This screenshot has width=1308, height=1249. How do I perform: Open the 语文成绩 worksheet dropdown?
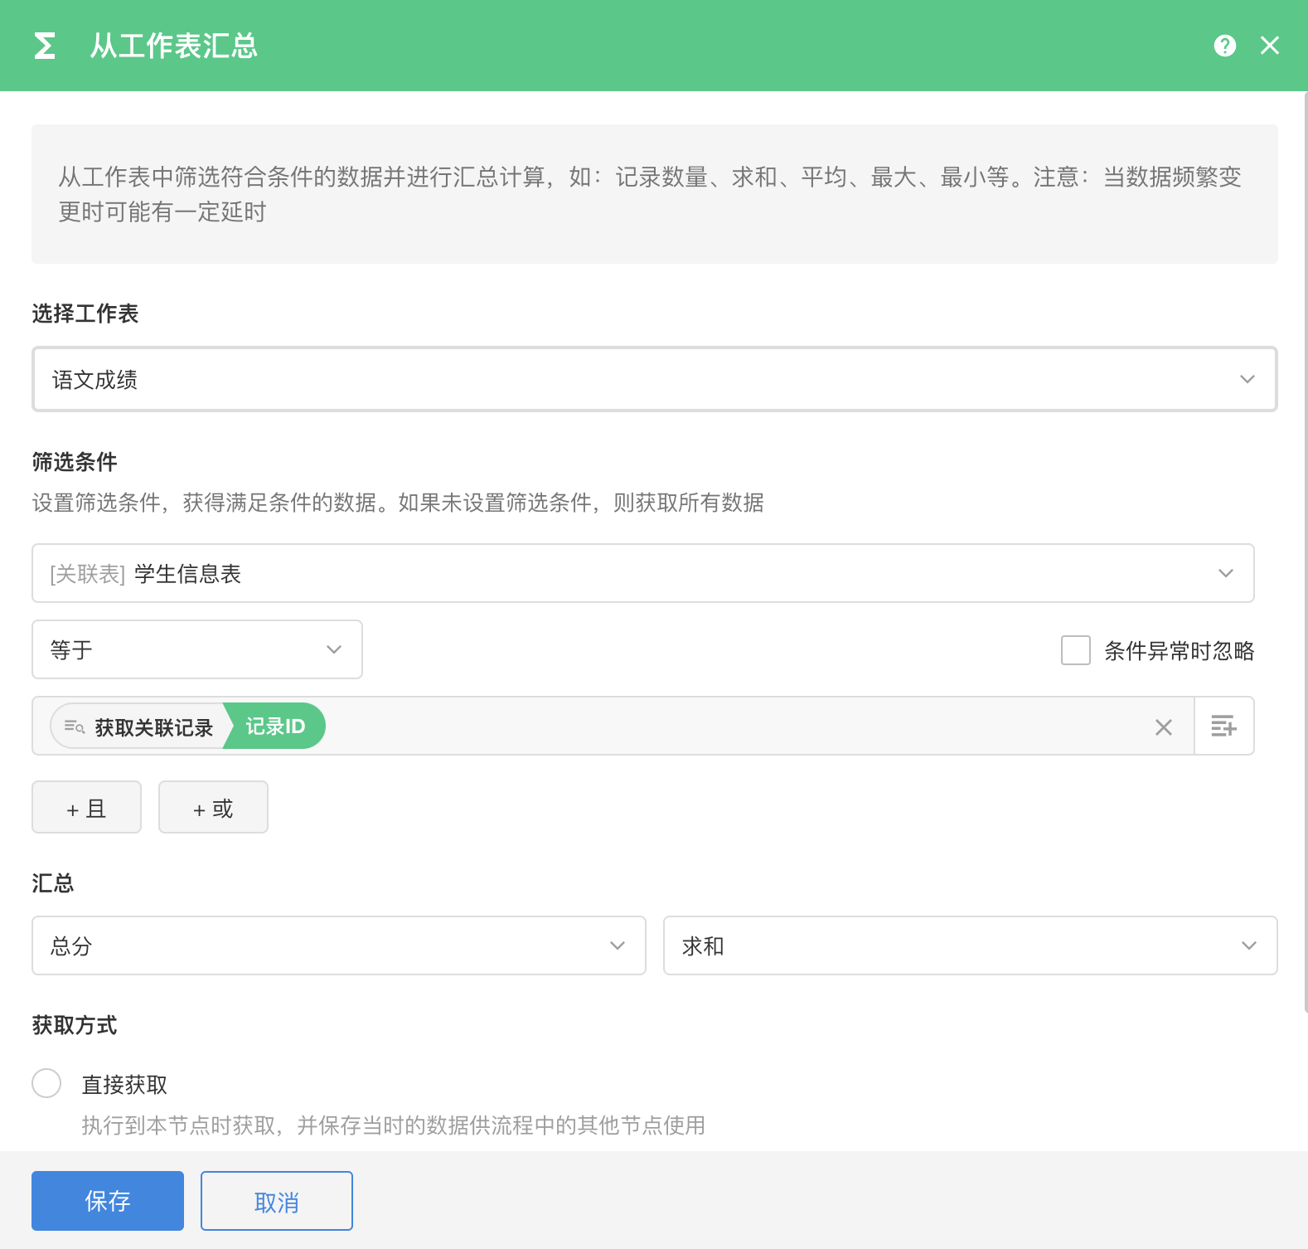[654, 380]
